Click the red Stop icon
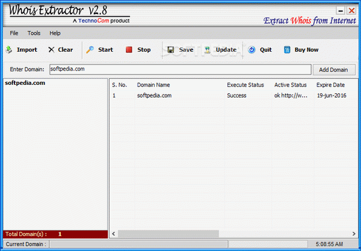Viewport: 361px width, 251px height. [129, 50]
